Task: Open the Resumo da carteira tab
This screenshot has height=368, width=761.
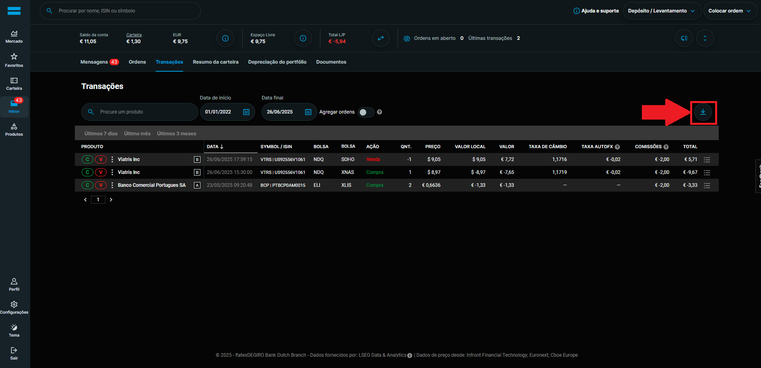Action: coord(216,62)
